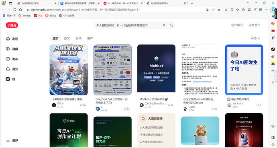The height and width of the screenshot is (148, 277).
Task: Select the 视频 tab
Action: coord(78,38)
